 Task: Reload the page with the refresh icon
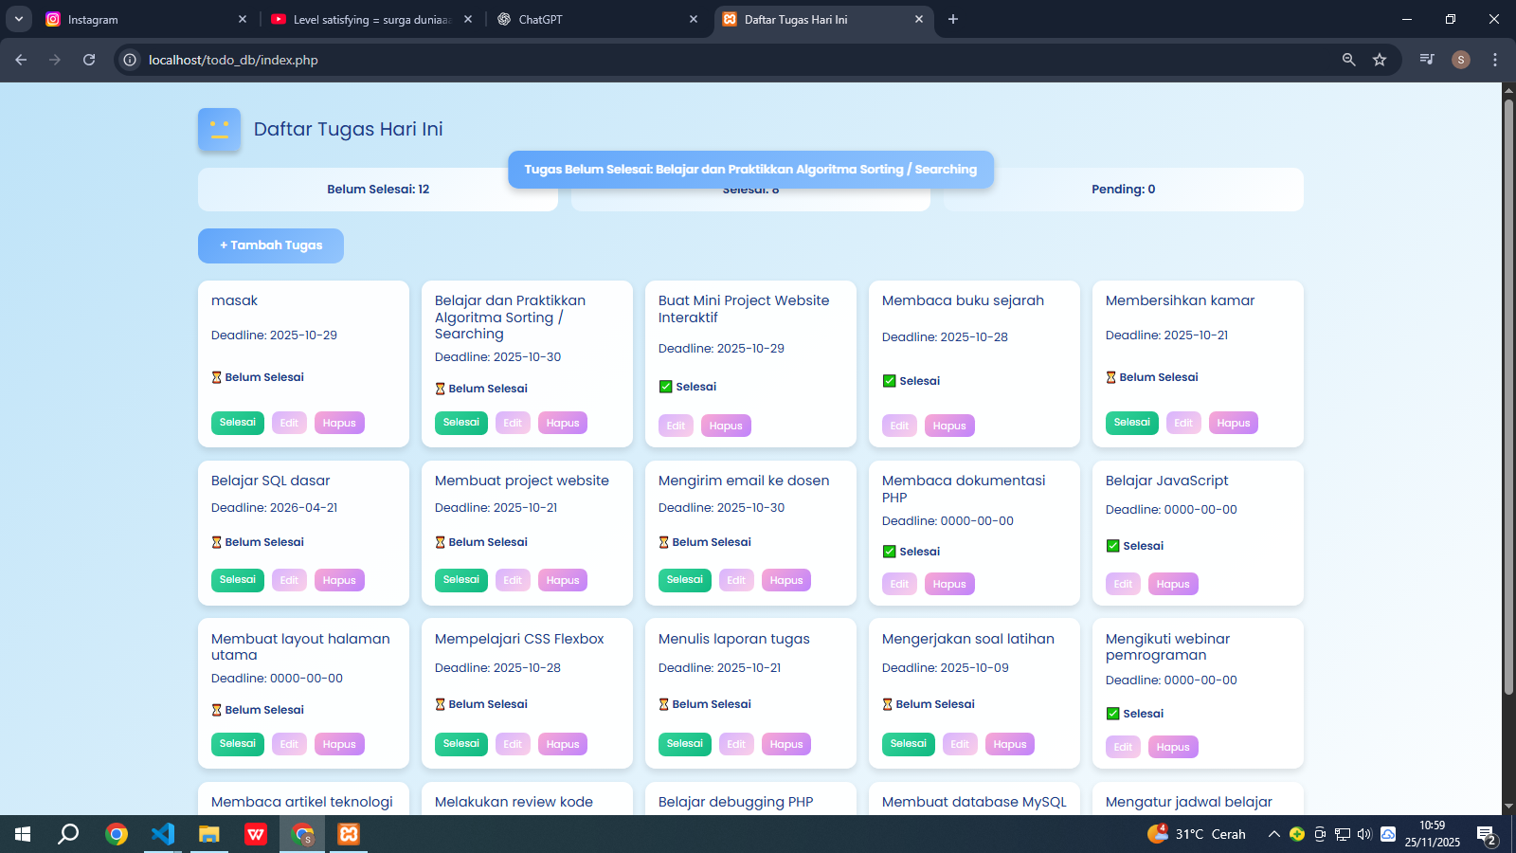click(x=89, y=60)
